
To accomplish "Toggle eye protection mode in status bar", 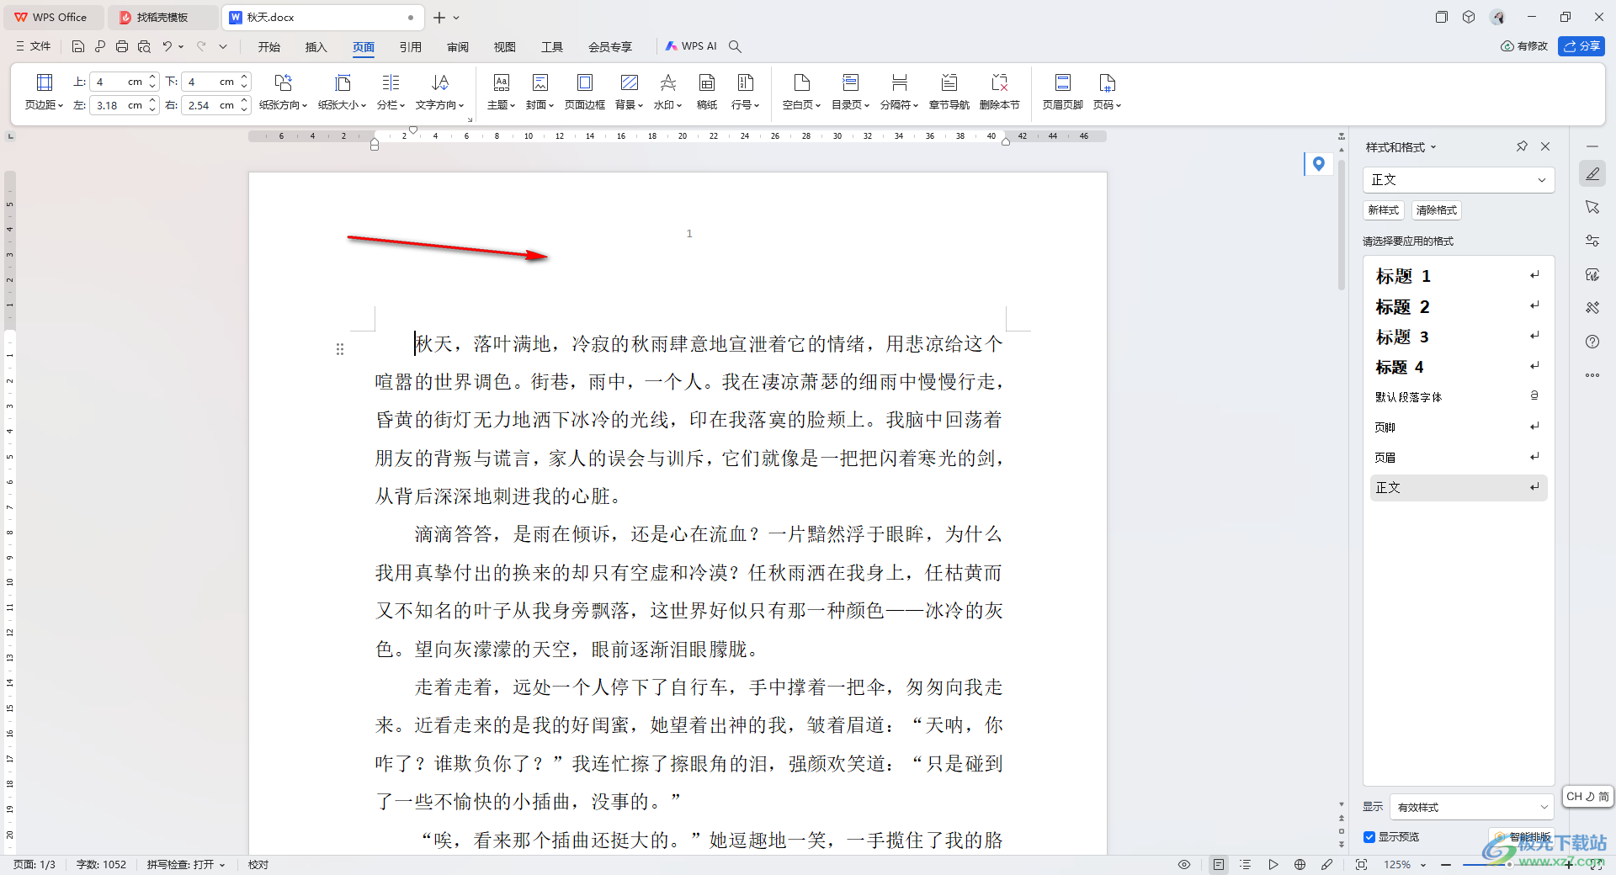I will coord(1184,865).
